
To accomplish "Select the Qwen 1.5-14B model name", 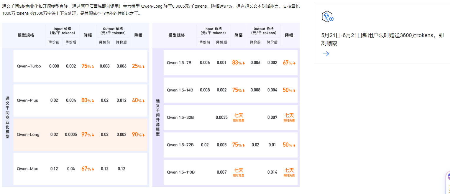I will tap(180, 90).
